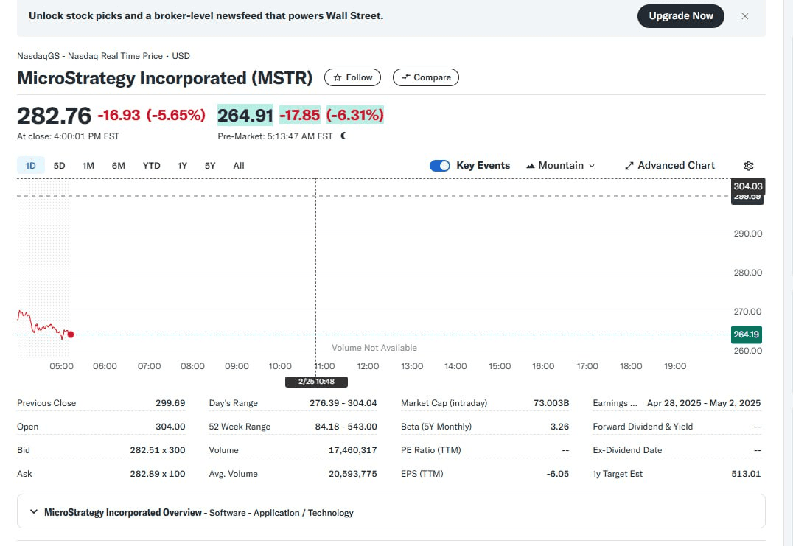Click the close percent change (-5.65%)
Image resolution: width=793 pixels, height=546 pixels.
coord(176,115)
